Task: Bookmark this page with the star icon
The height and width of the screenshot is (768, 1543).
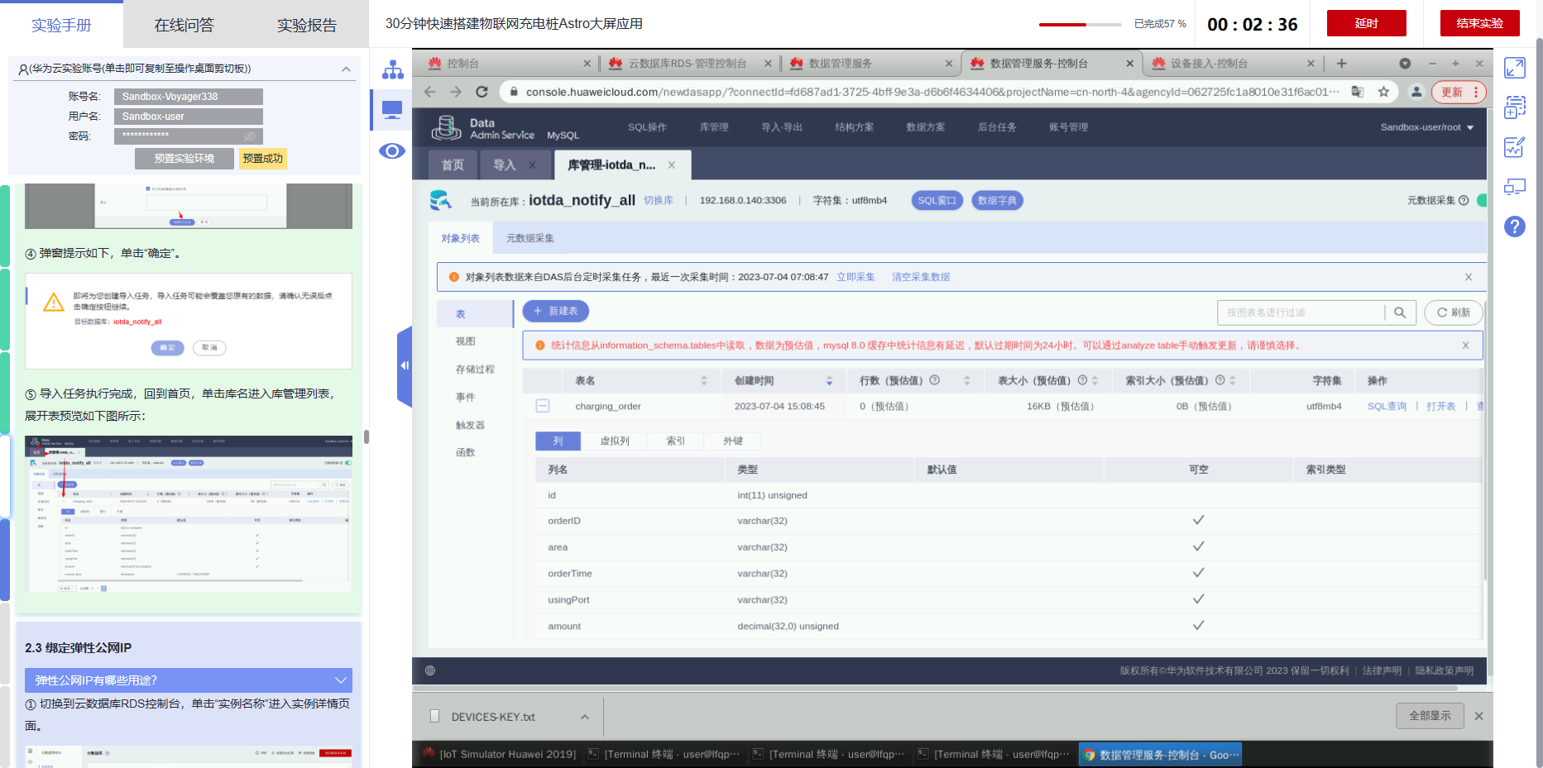Action: 1383,92
